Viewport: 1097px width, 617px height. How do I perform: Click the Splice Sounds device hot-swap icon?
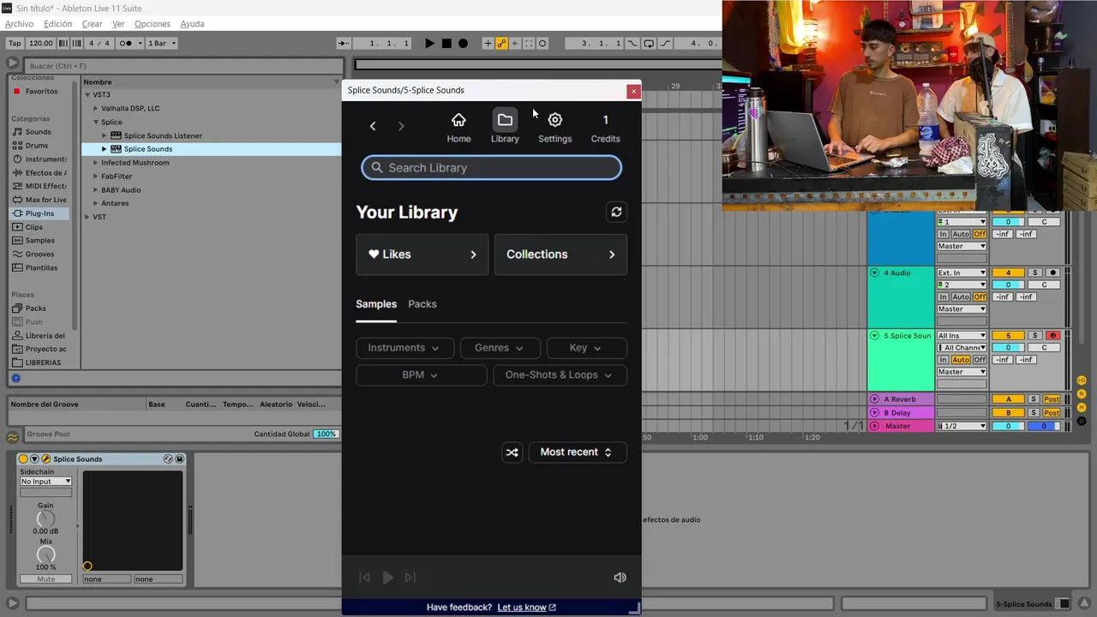click(x=168, y=459)
